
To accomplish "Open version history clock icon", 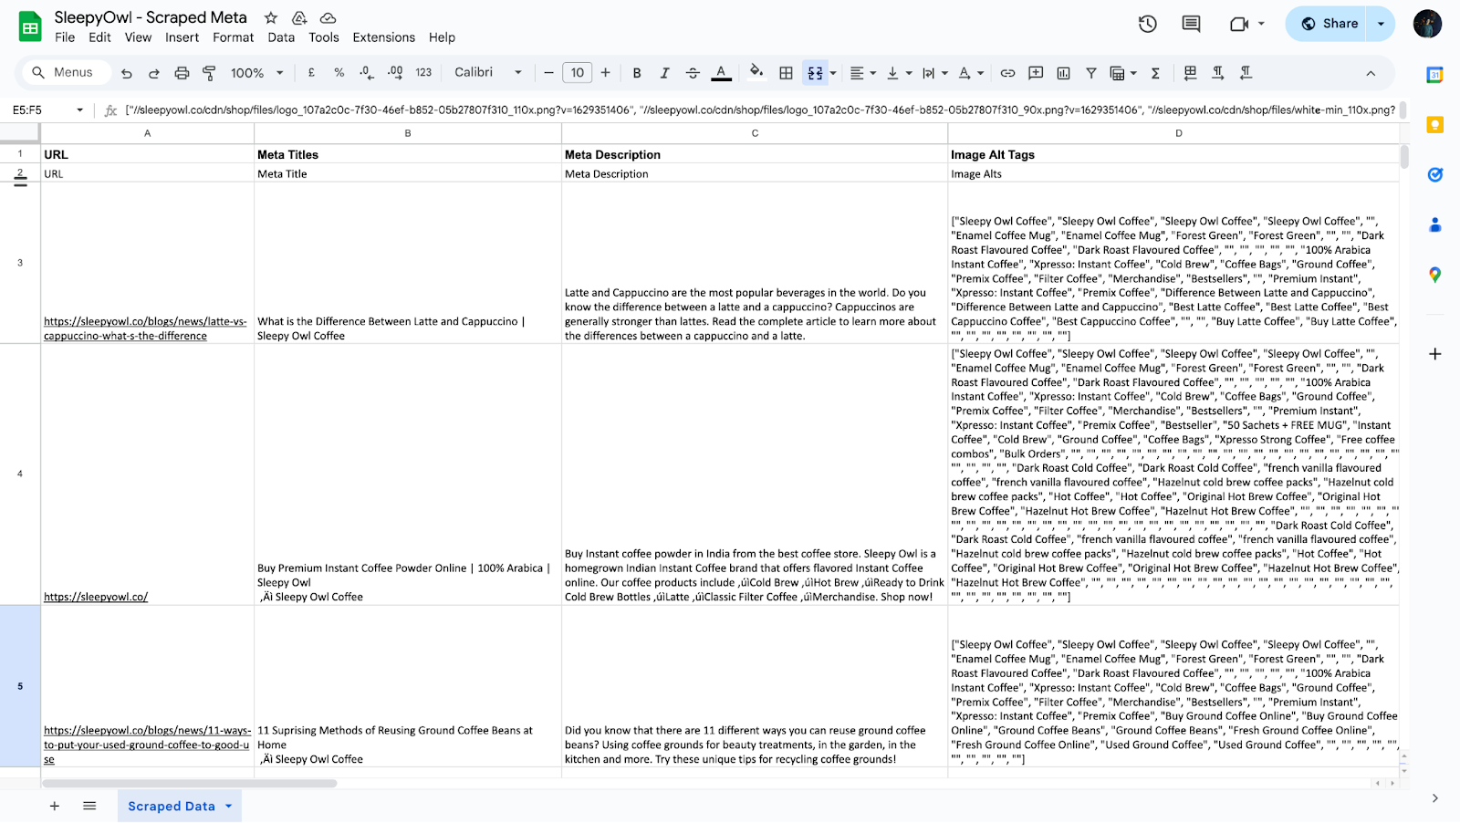I will tap(1148, 24).
